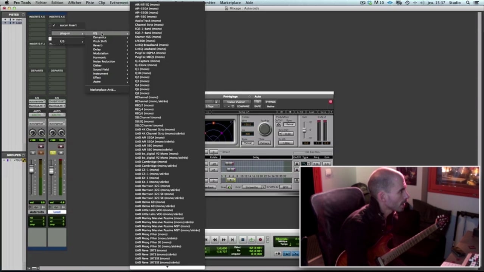Open the PISTES list options circle

[23, 15]
